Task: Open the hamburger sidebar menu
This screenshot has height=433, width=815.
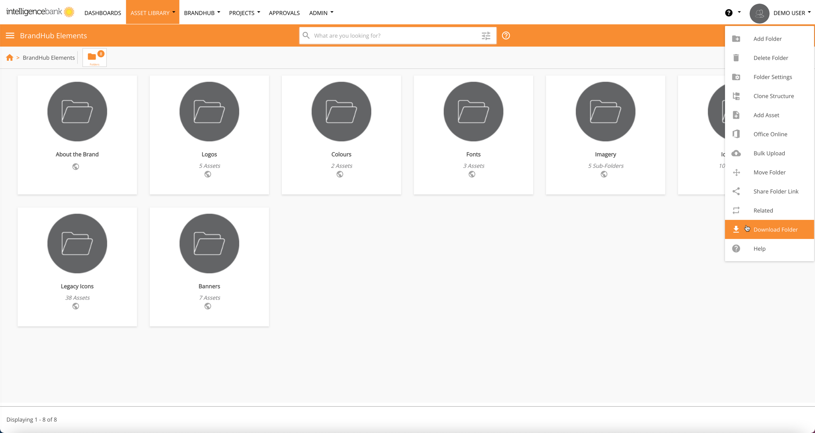Action: tap(10, 36)
